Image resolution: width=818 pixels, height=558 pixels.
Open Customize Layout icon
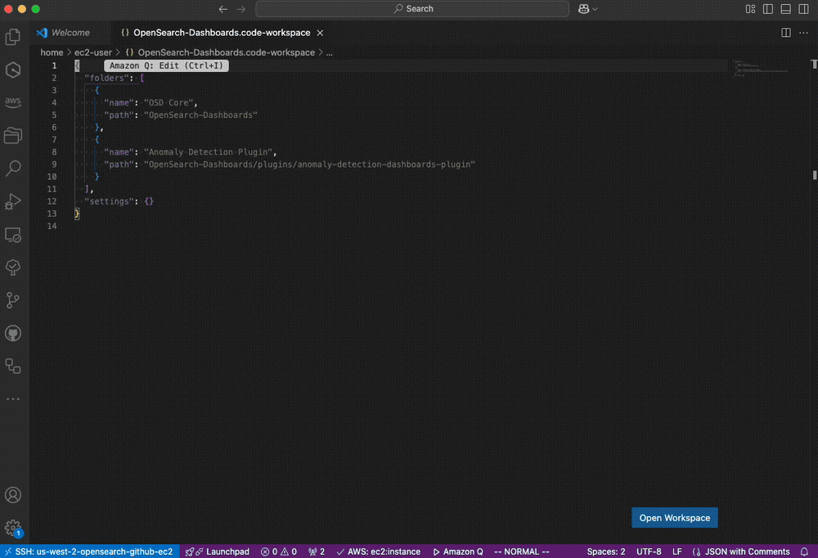pyautogui.click(x=751, y=9)
